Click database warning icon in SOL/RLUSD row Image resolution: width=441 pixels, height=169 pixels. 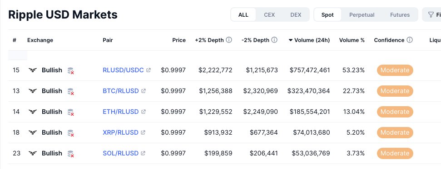point(70,154)
